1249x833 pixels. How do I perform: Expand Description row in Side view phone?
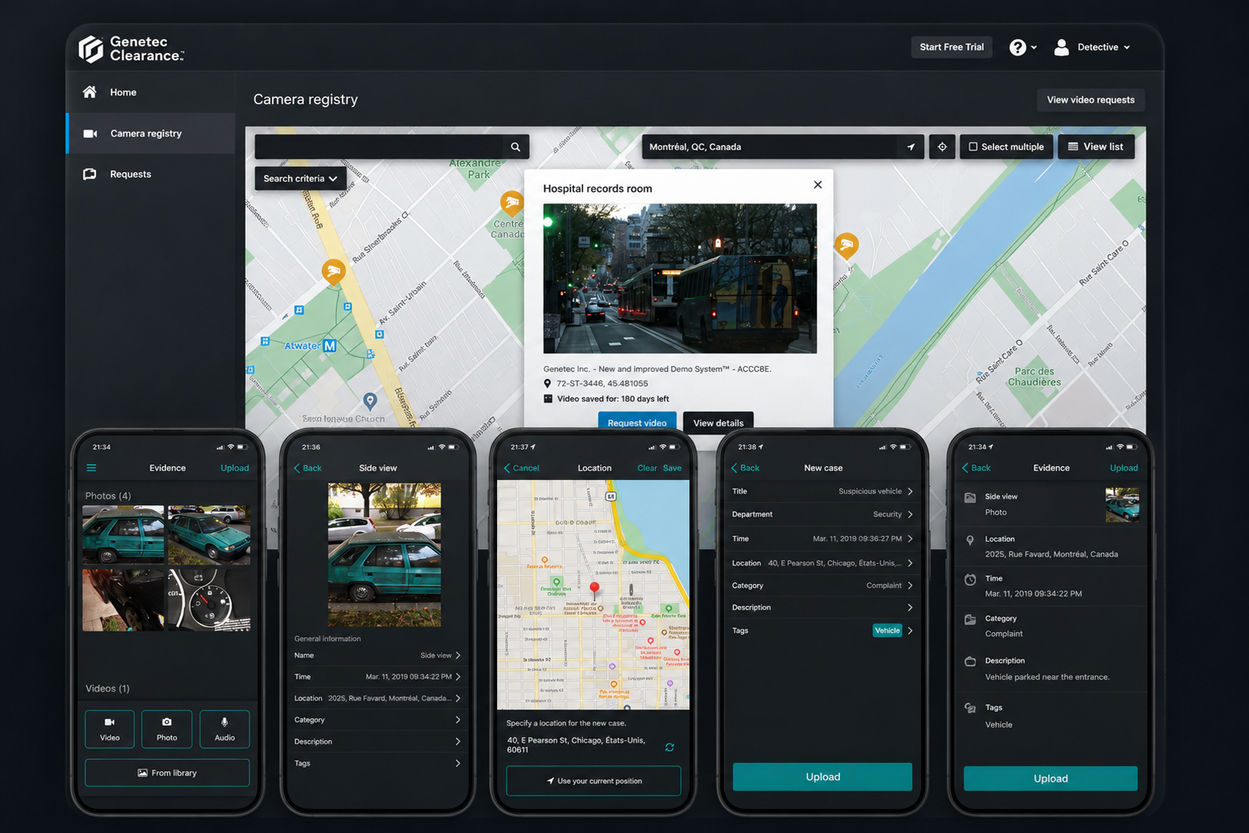click(x=378, y=742)
